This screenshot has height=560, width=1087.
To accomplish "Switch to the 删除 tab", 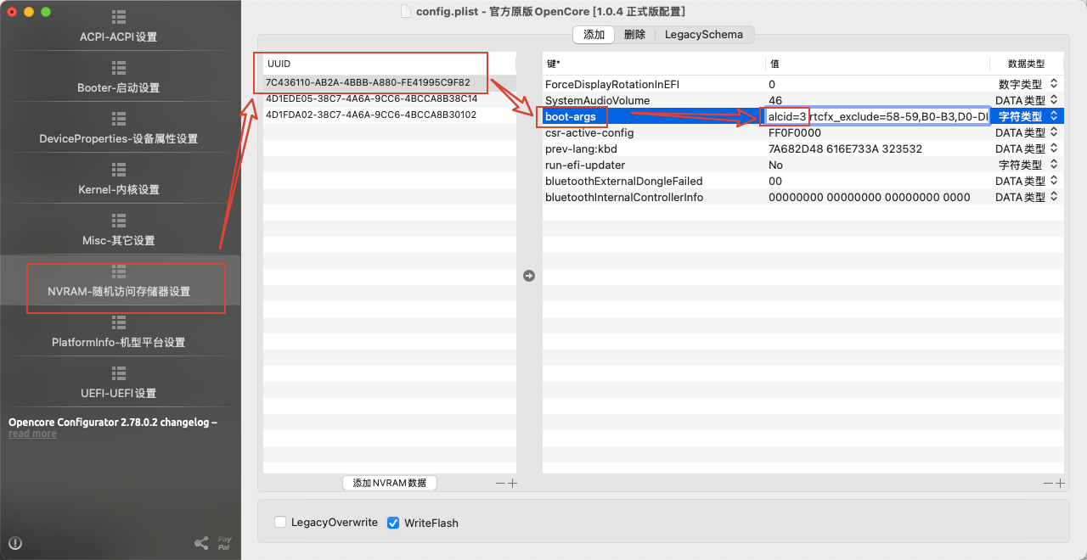I will 634,35.
